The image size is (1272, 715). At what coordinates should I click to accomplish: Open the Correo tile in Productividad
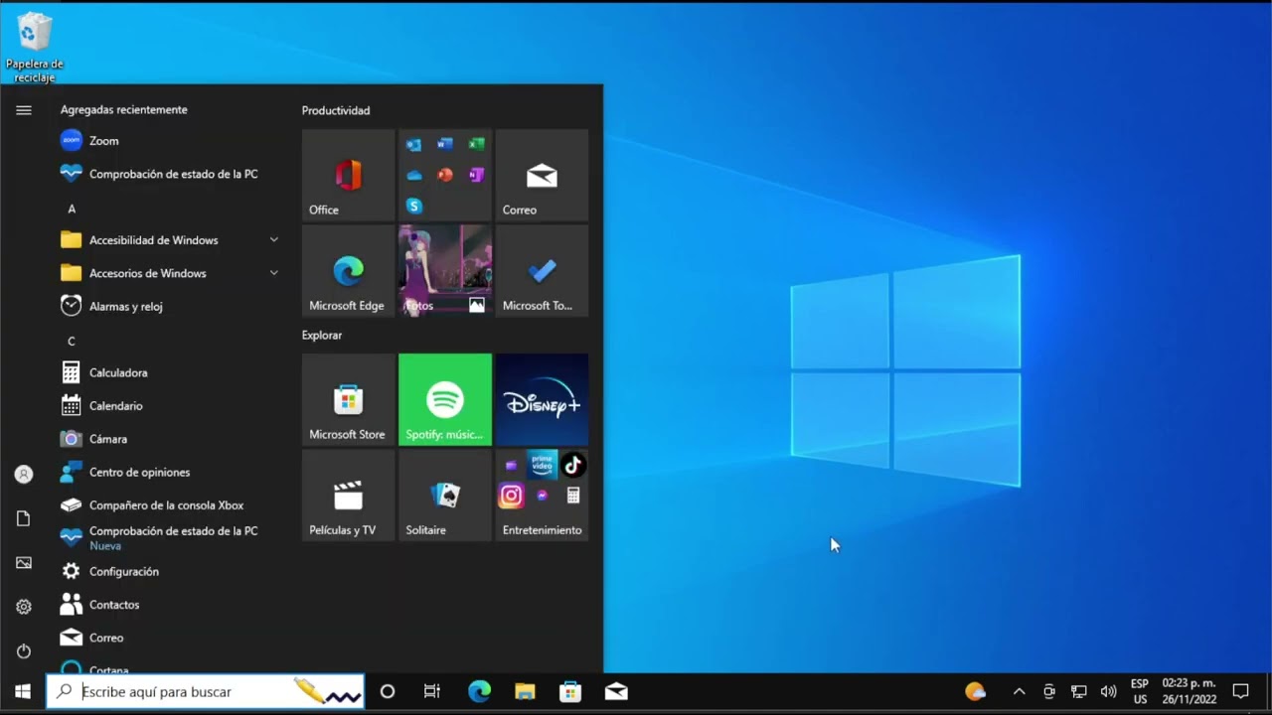542,175
